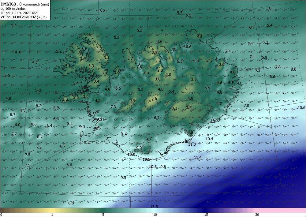This screenshot has width=306, height=217.
Task: Click the 4.3 value in the northeast
Action: [209, 61]
